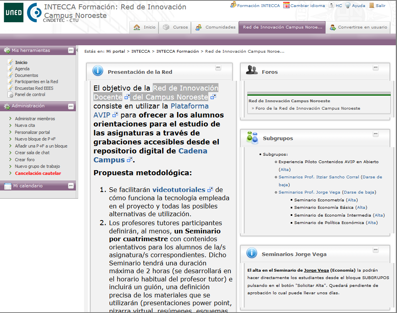Viewport: 397px width, 313px height.
Task: Click the videotutoriales link
Action: pyautogui.click(x=179, y=190)
